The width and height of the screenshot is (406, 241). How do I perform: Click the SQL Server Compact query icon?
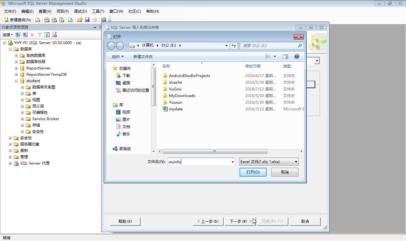(70, 20)
